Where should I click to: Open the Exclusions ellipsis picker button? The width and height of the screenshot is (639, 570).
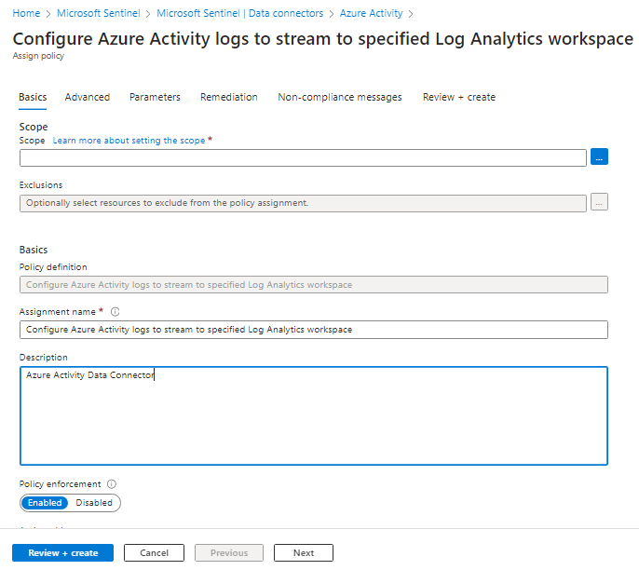coord(599,202)
